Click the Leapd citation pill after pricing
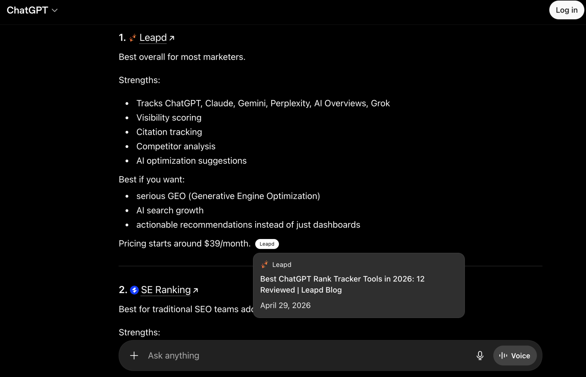Screen dimensions: 586x377 pyautogui.click(x=267, y=244)
